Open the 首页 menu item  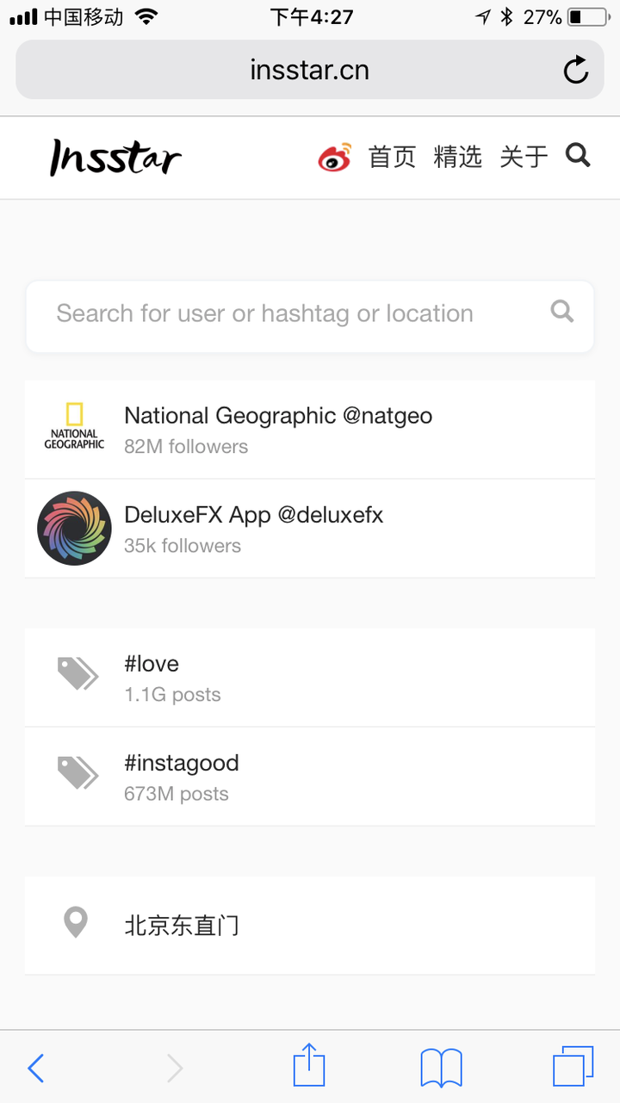pos(392,157)
